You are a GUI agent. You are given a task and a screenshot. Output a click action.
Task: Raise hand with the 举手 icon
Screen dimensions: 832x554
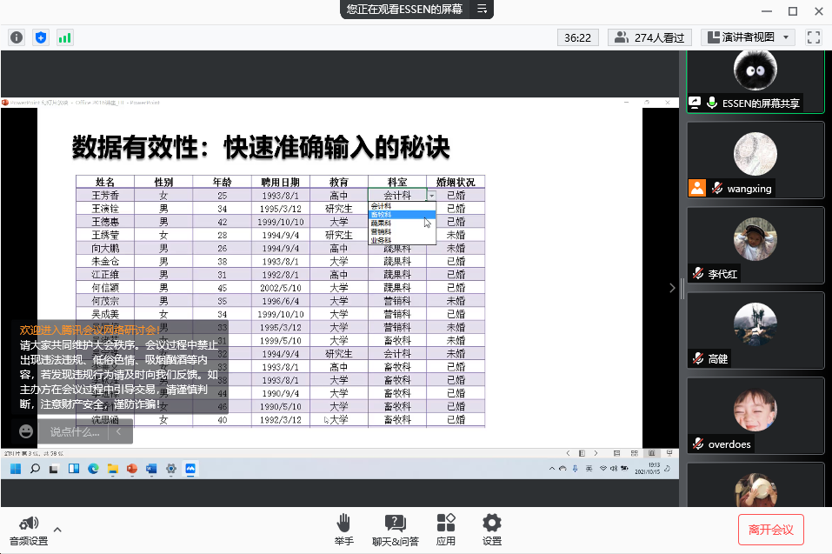(343, 529)
